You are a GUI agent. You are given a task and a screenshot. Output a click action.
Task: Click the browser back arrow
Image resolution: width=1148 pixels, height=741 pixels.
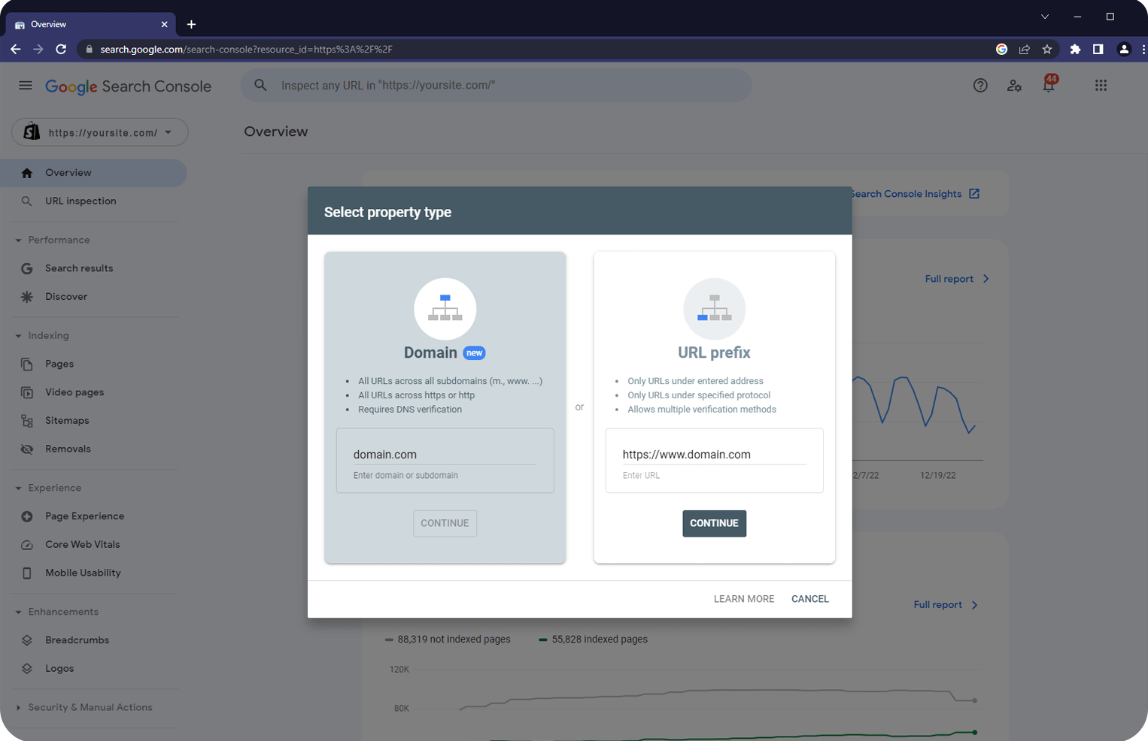pyautogui.click(x=16, y=50)
